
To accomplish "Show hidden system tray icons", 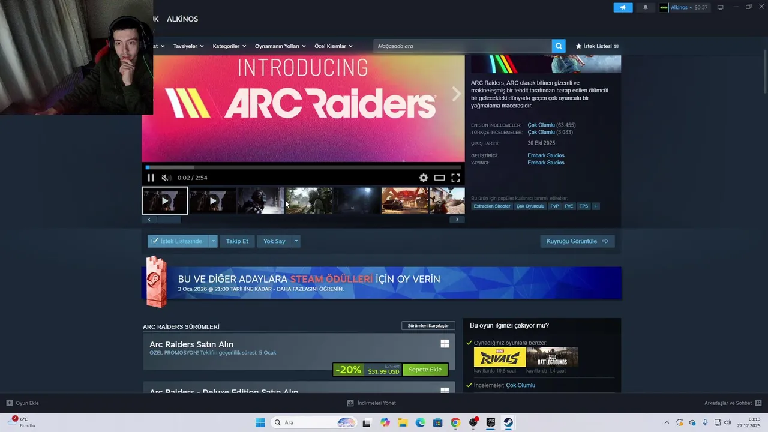I will point(666,422).
